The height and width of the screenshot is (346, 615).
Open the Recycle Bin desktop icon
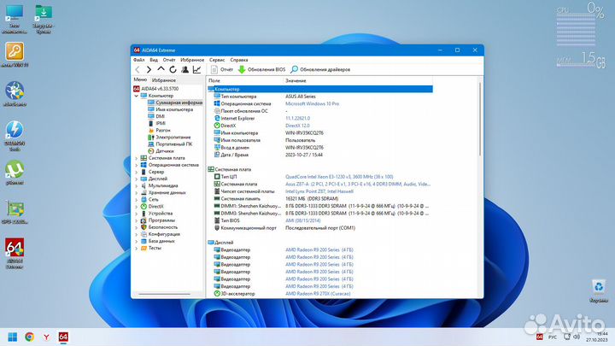point(599,290)
